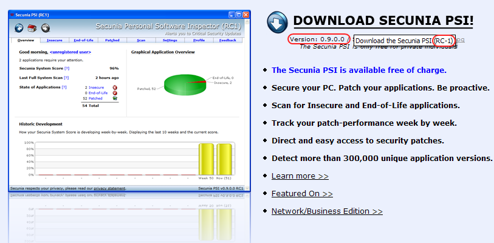494x243 pixels.
Task: Open the Overview tab
Action: coord(26,40)
